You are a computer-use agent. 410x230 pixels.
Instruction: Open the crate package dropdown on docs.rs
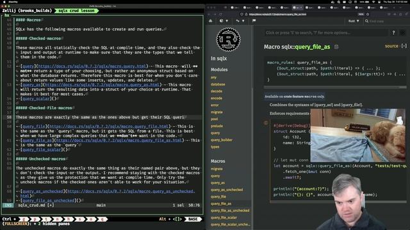[x=224, y=21]
